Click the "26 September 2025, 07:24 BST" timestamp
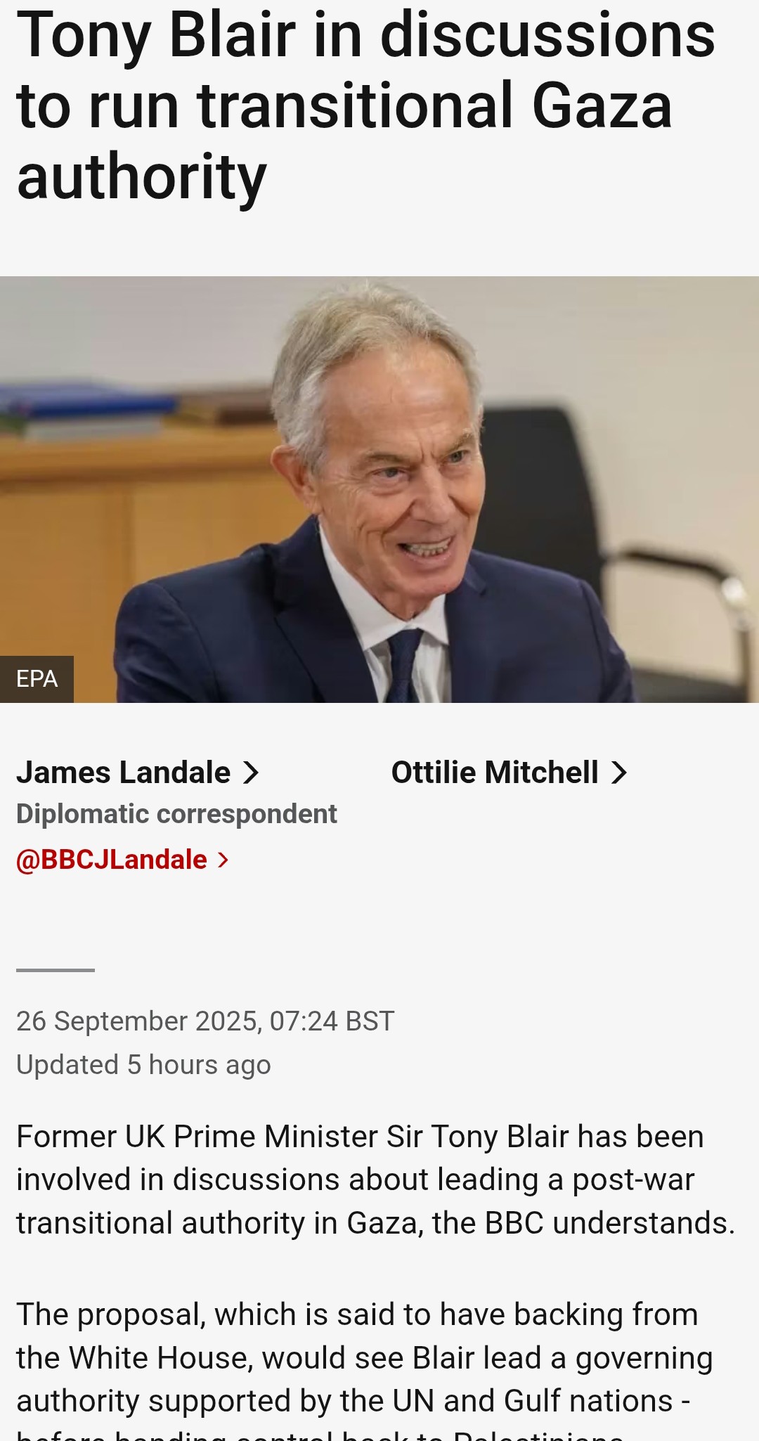The image size is (759, 1441). coord(205,1021)
